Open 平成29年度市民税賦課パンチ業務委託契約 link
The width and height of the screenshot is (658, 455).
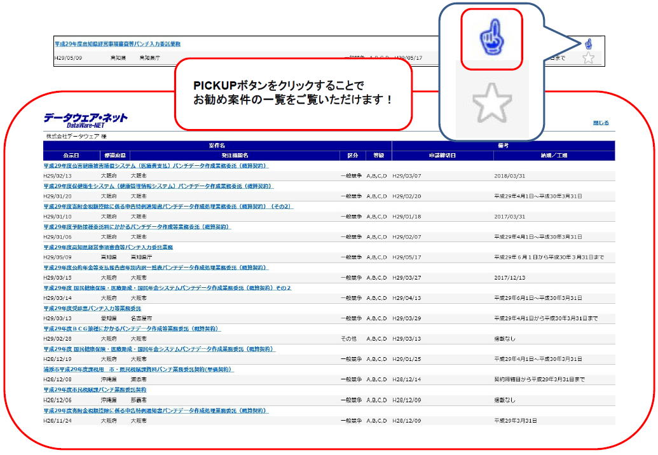click(95, 390)
